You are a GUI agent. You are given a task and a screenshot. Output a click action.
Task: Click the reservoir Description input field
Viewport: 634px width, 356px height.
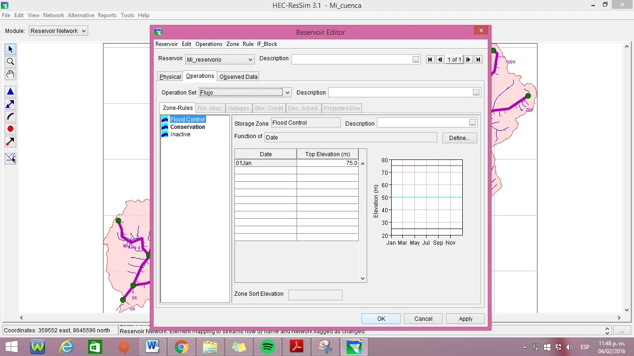[351, 59]
